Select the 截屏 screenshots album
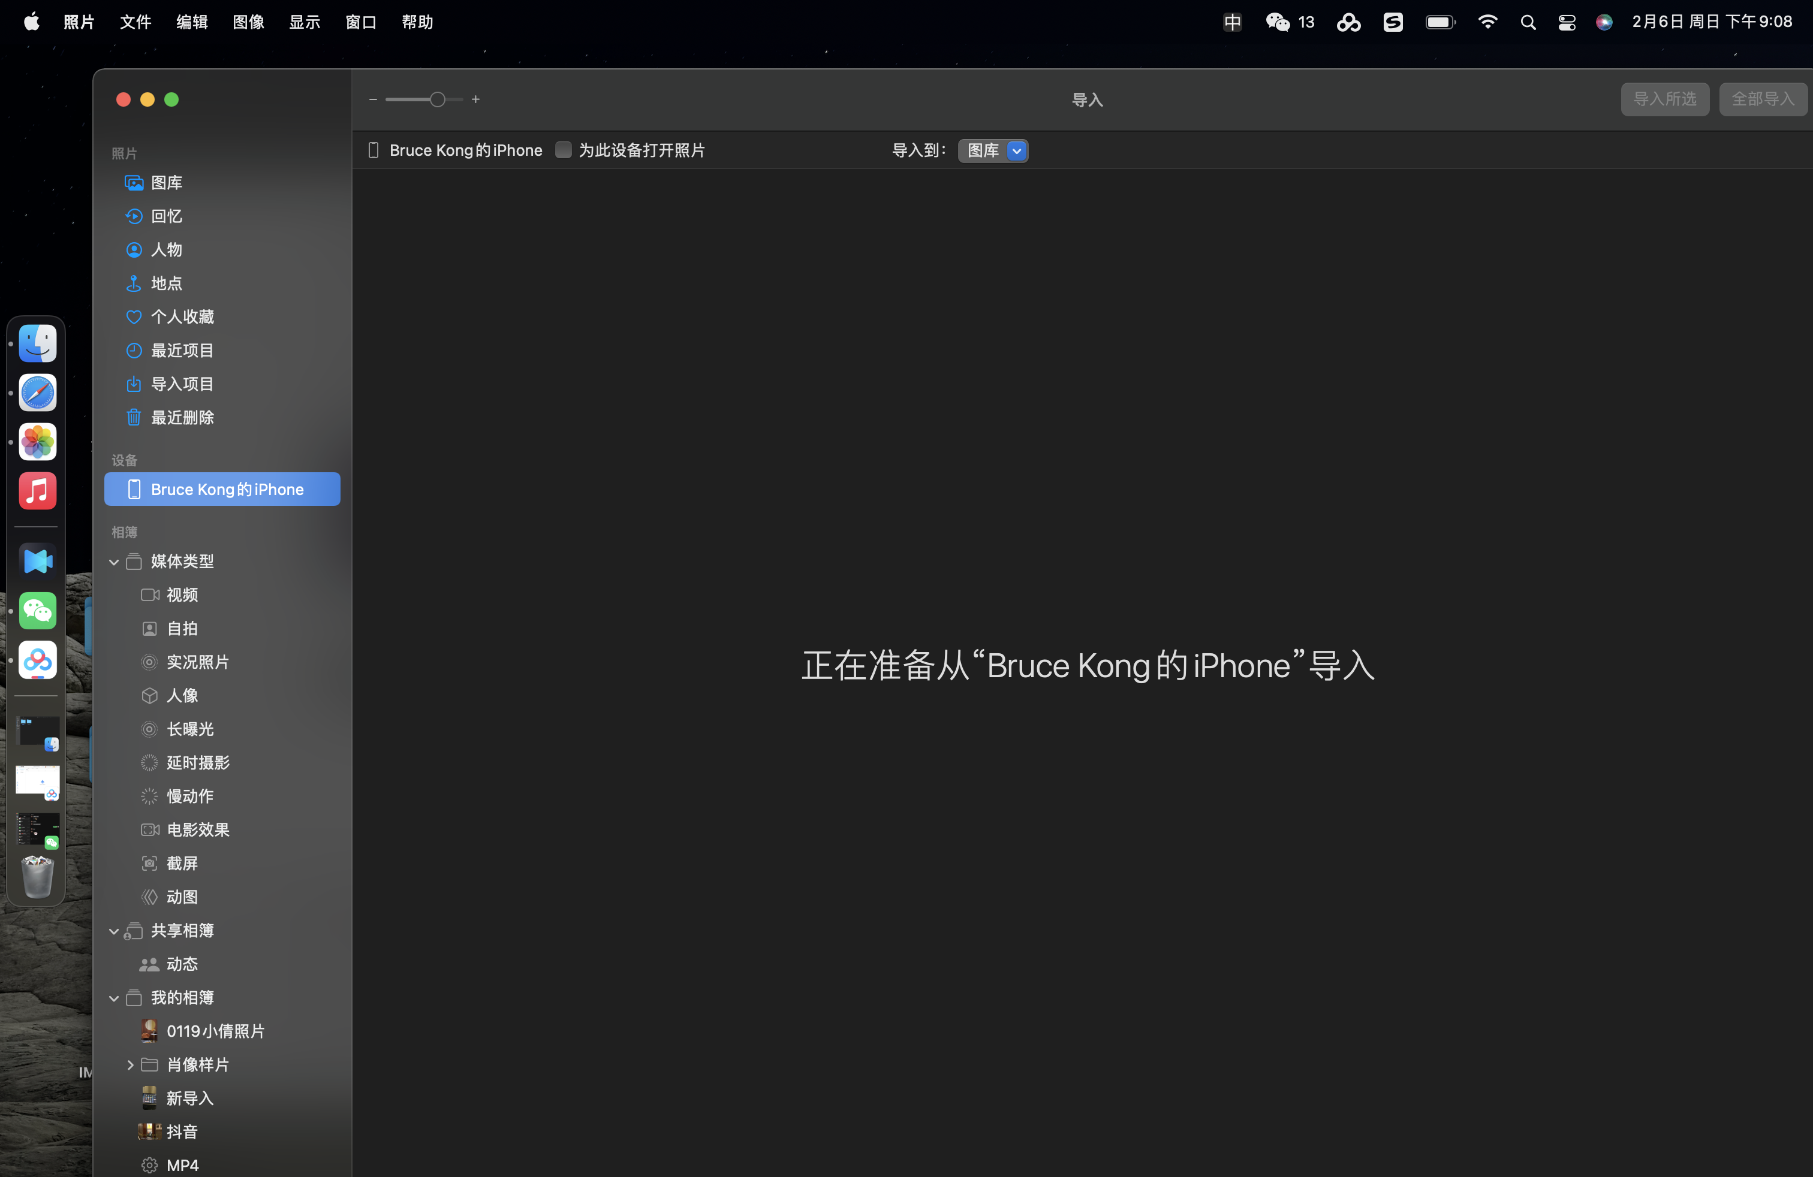This screenshot has height=1177, width=1813. coord(181,864)
